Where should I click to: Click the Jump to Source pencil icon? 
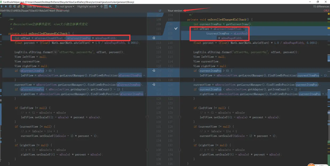(23, 6)
